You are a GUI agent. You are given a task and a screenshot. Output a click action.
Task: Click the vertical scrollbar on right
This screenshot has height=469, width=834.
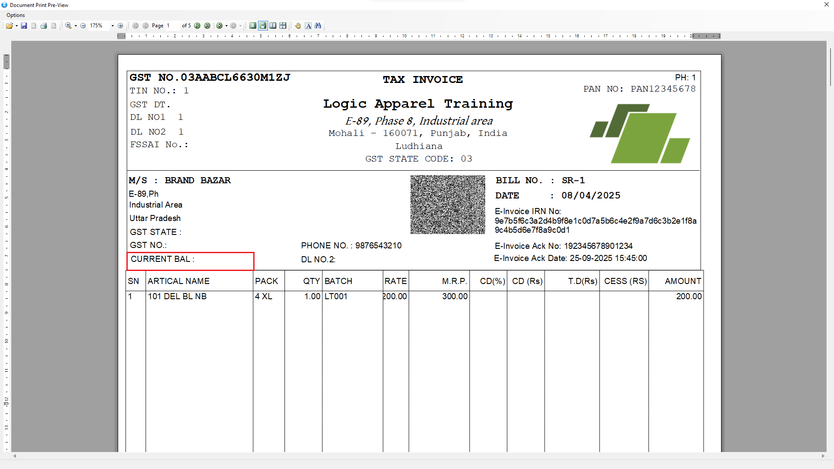830,67
